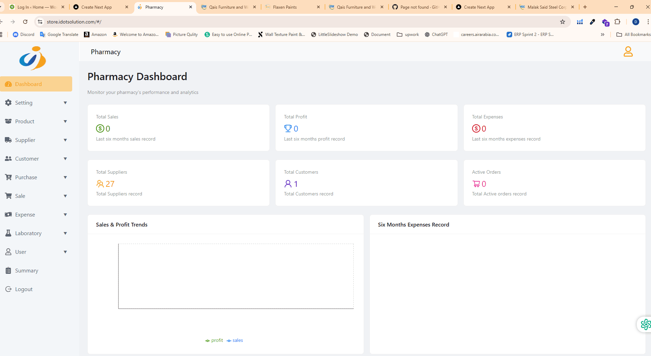This screenshot has width=651, height=356.
Task: Expand the Sale menu arrow
Action: 65,196
